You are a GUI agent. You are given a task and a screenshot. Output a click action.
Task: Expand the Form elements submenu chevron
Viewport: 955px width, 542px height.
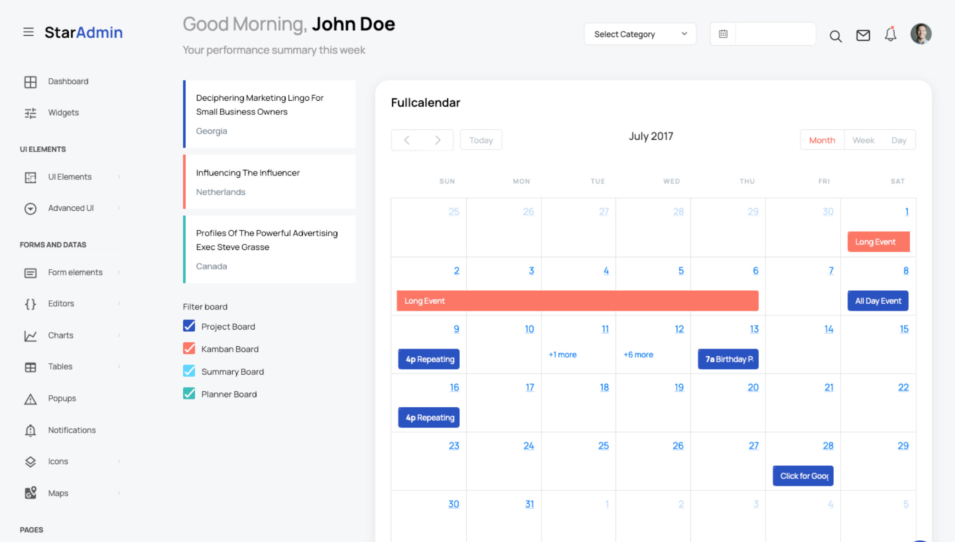[x=119, y=272]
